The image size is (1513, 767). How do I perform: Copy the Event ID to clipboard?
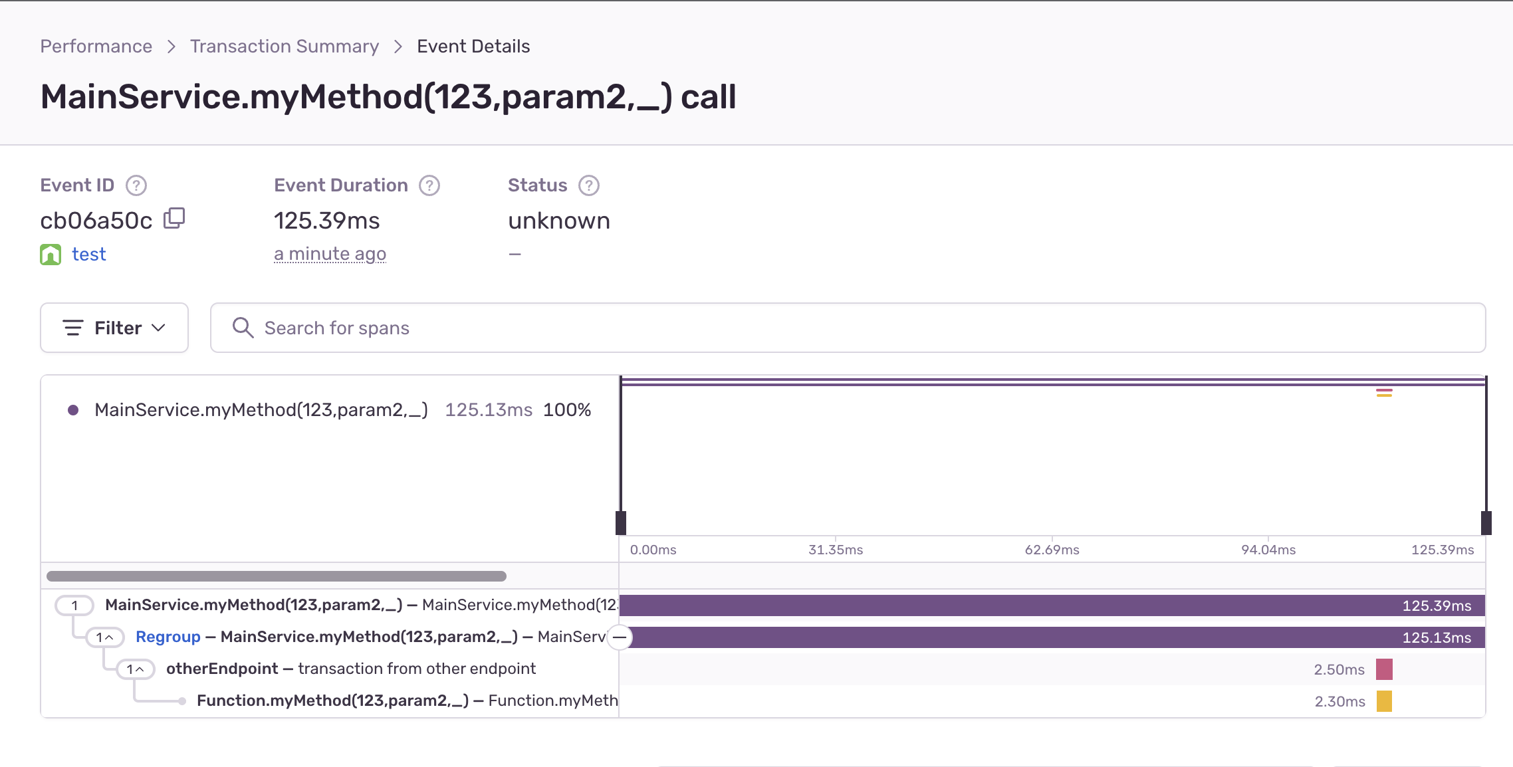coord(174,218)
